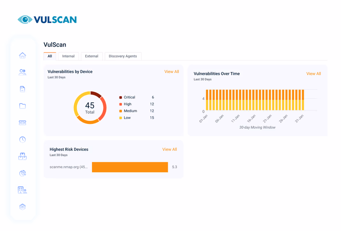Click the 01-Jan axis label

(x=204, y=119)
